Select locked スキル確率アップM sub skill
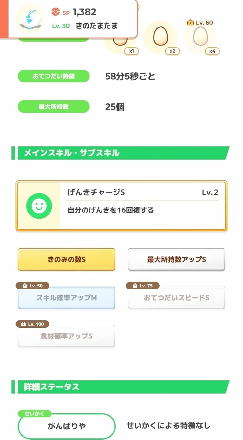Screen dimensions: 243x440 tap(67, 298)
